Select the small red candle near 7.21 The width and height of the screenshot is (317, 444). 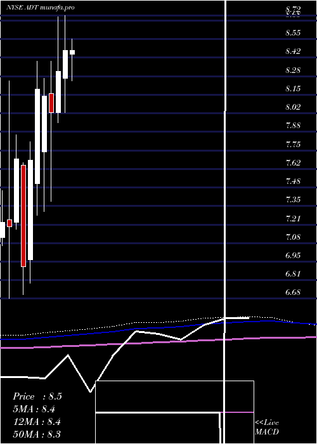point(10,223)
